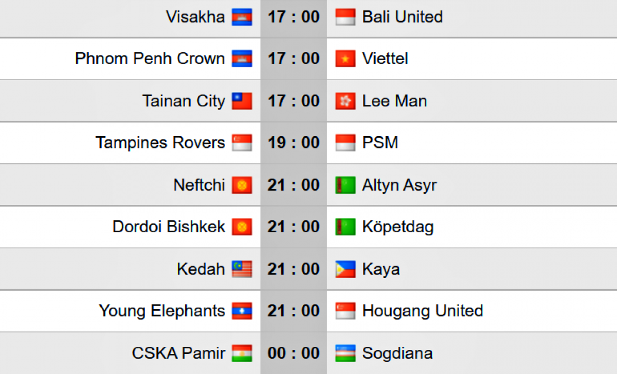Click the Uzbekistan flag beside Sogdiana
Image resolution: width=617 pixels, height=374 pixels.
pyautogui.click(x=345, y=353)
